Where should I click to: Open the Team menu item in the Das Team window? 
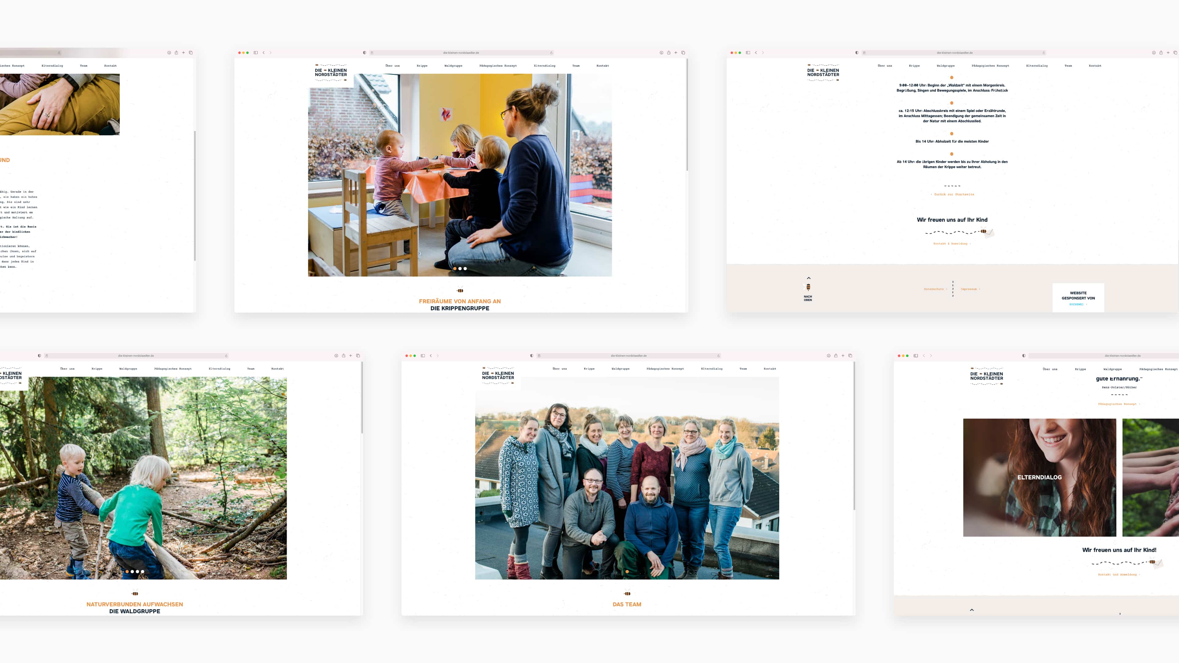click(x=743, y=368)
